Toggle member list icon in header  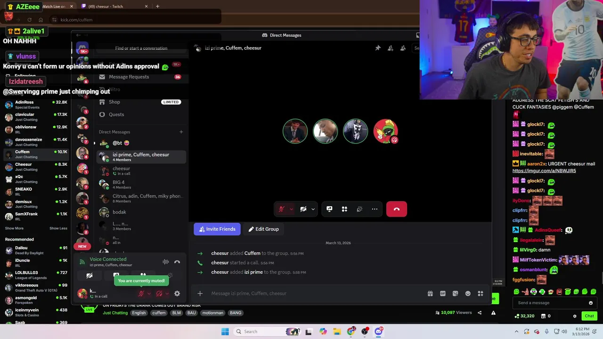403,48
